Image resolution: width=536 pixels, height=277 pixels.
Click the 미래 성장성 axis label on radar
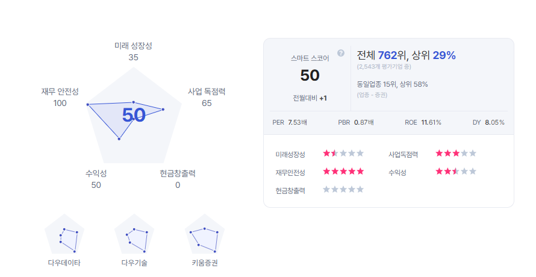tap(133, 46)
